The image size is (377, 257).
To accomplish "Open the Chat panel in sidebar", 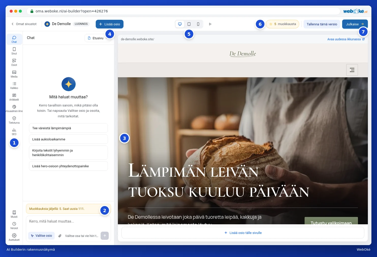I will click(14, 39).
